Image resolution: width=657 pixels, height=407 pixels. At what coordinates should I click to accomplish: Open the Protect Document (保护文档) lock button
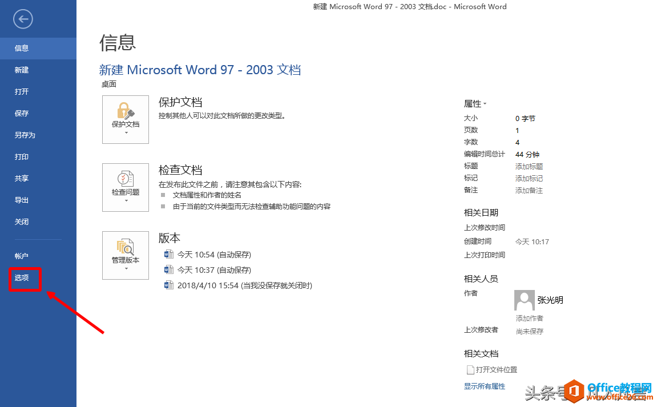[125, 119]
